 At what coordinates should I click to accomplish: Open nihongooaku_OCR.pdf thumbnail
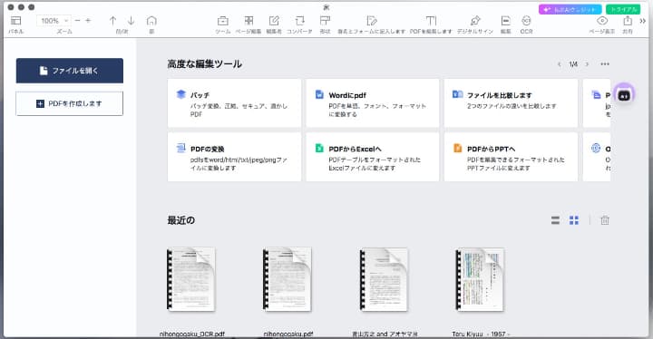[191, 279]
